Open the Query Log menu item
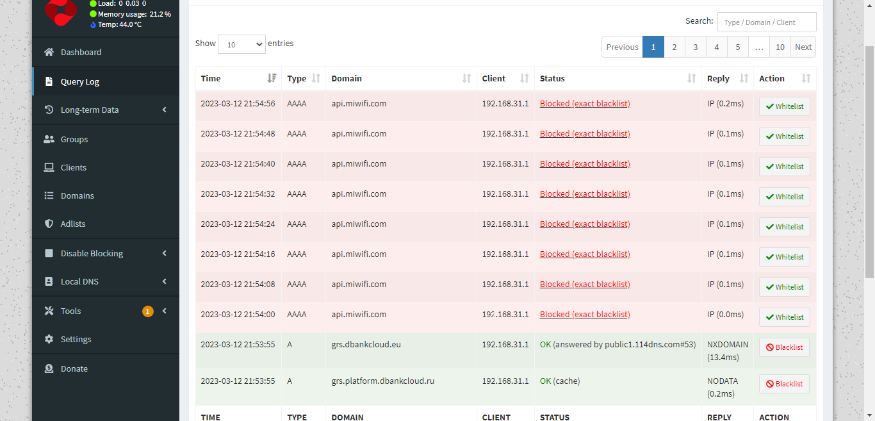 (80, 81)
